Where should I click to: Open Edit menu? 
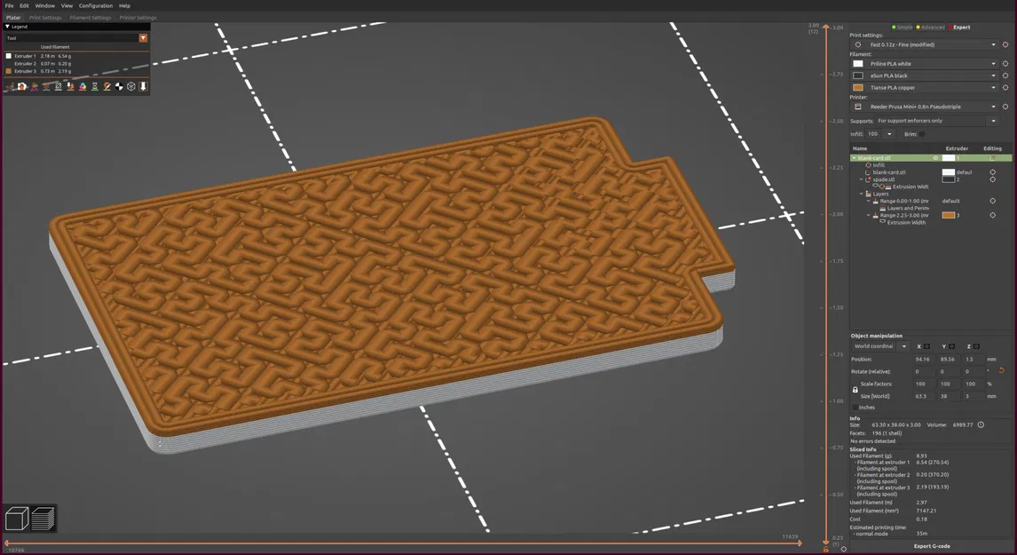coord(24,6)
